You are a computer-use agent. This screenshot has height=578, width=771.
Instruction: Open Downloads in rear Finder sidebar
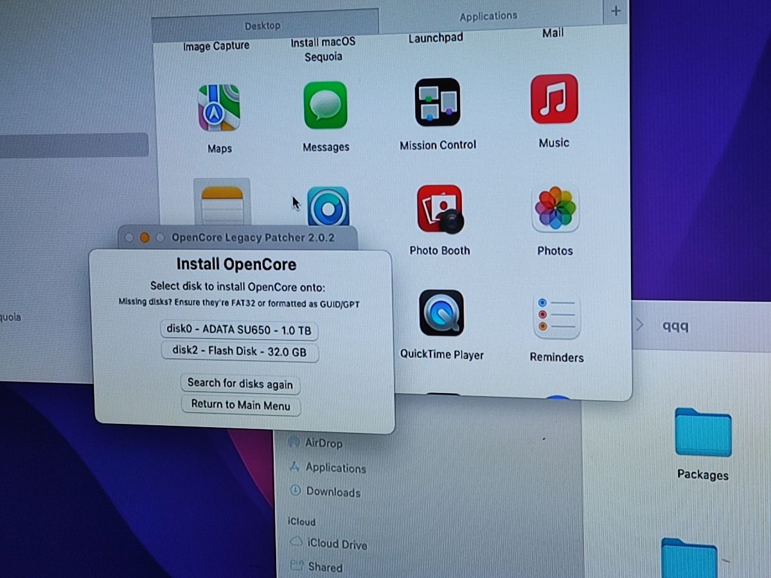coord(325,492)
